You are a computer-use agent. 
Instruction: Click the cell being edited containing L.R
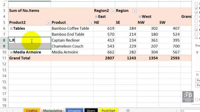coord(30,40)
